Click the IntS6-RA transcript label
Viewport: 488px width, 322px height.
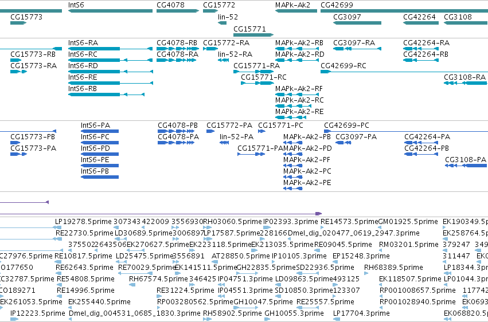[83, 43]
